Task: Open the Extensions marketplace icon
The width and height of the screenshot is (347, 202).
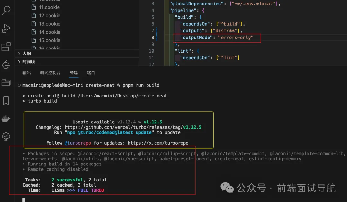Action: (x=6, y=47)
